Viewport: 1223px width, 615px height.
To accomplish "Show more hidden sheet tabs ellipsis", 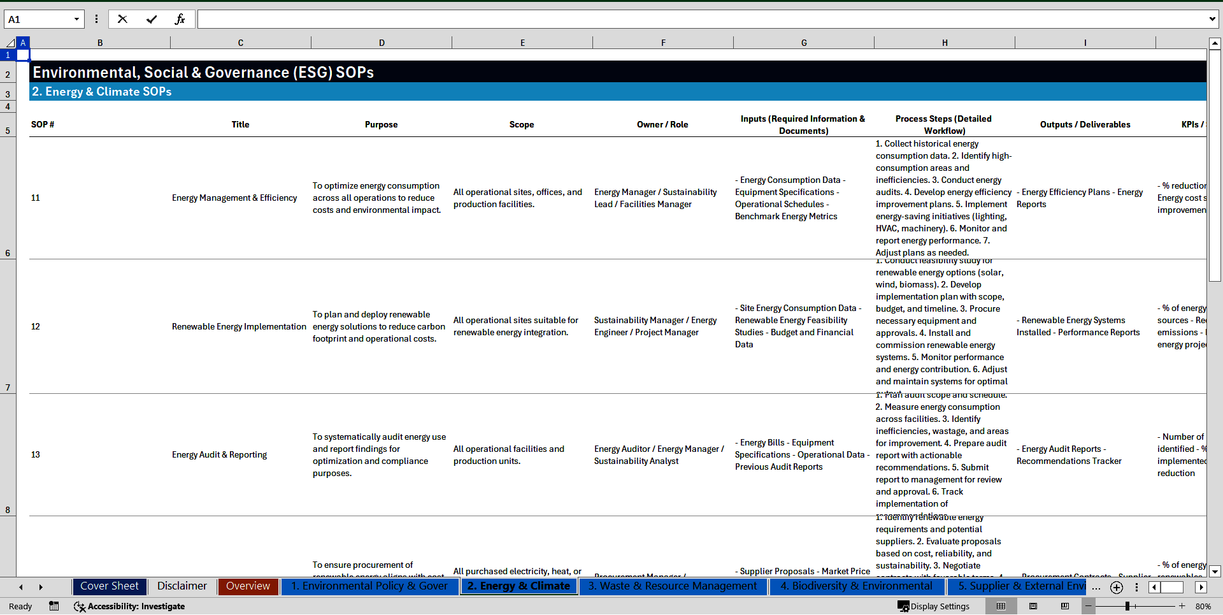I will 1096,587.
